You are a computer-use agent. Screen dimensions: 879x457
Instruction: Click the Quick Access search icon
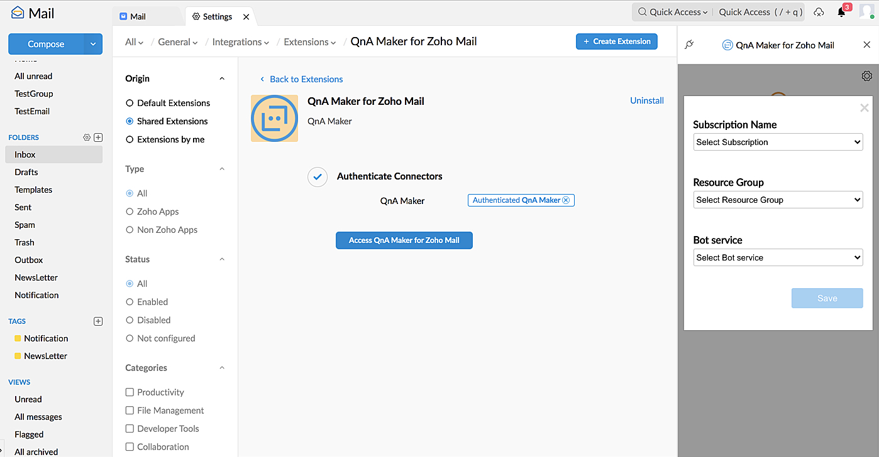pos(642,12)
